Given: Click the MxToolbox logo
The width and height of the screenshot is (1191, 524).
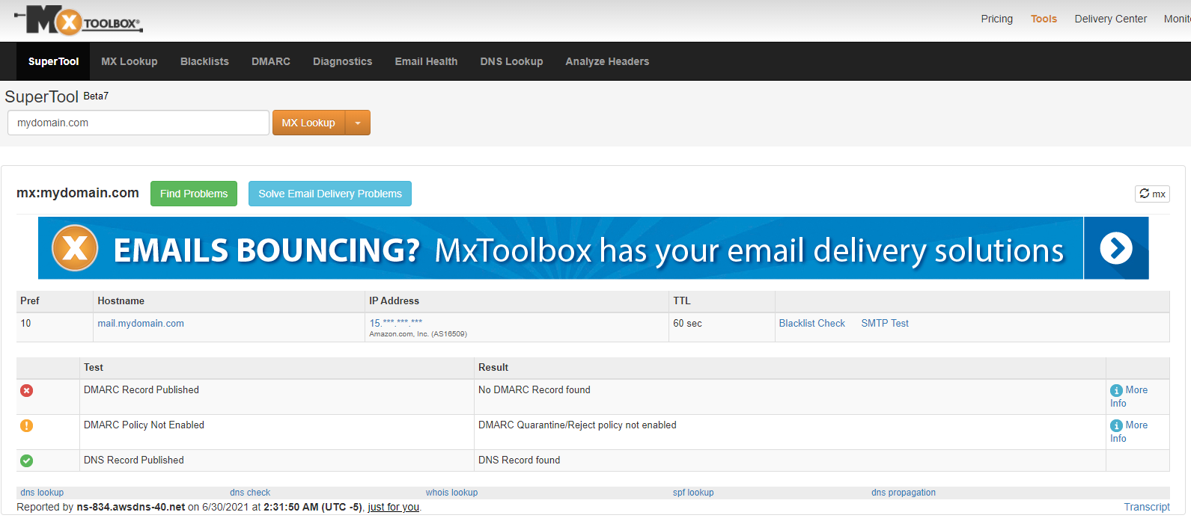Looking at the screenshot, I should (x=79, y=20).
